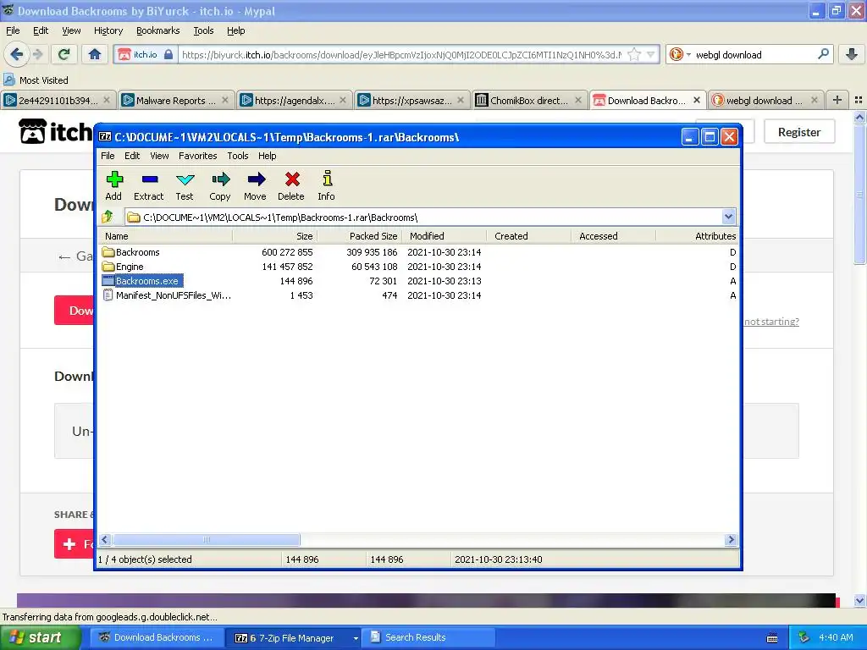The image size is (867, 650).
Task: Click the Copy toolbar icon in 7-Zip
Action: tap(220, 185)
